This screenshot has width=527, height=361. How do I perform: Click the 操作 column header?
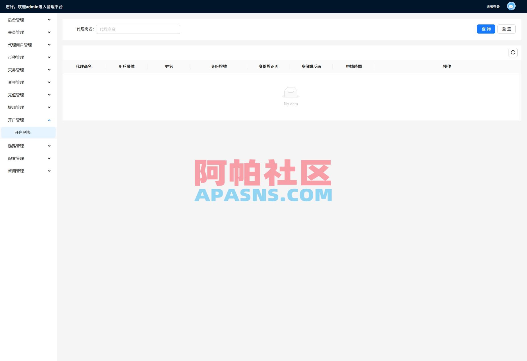(x=447, y=67)
